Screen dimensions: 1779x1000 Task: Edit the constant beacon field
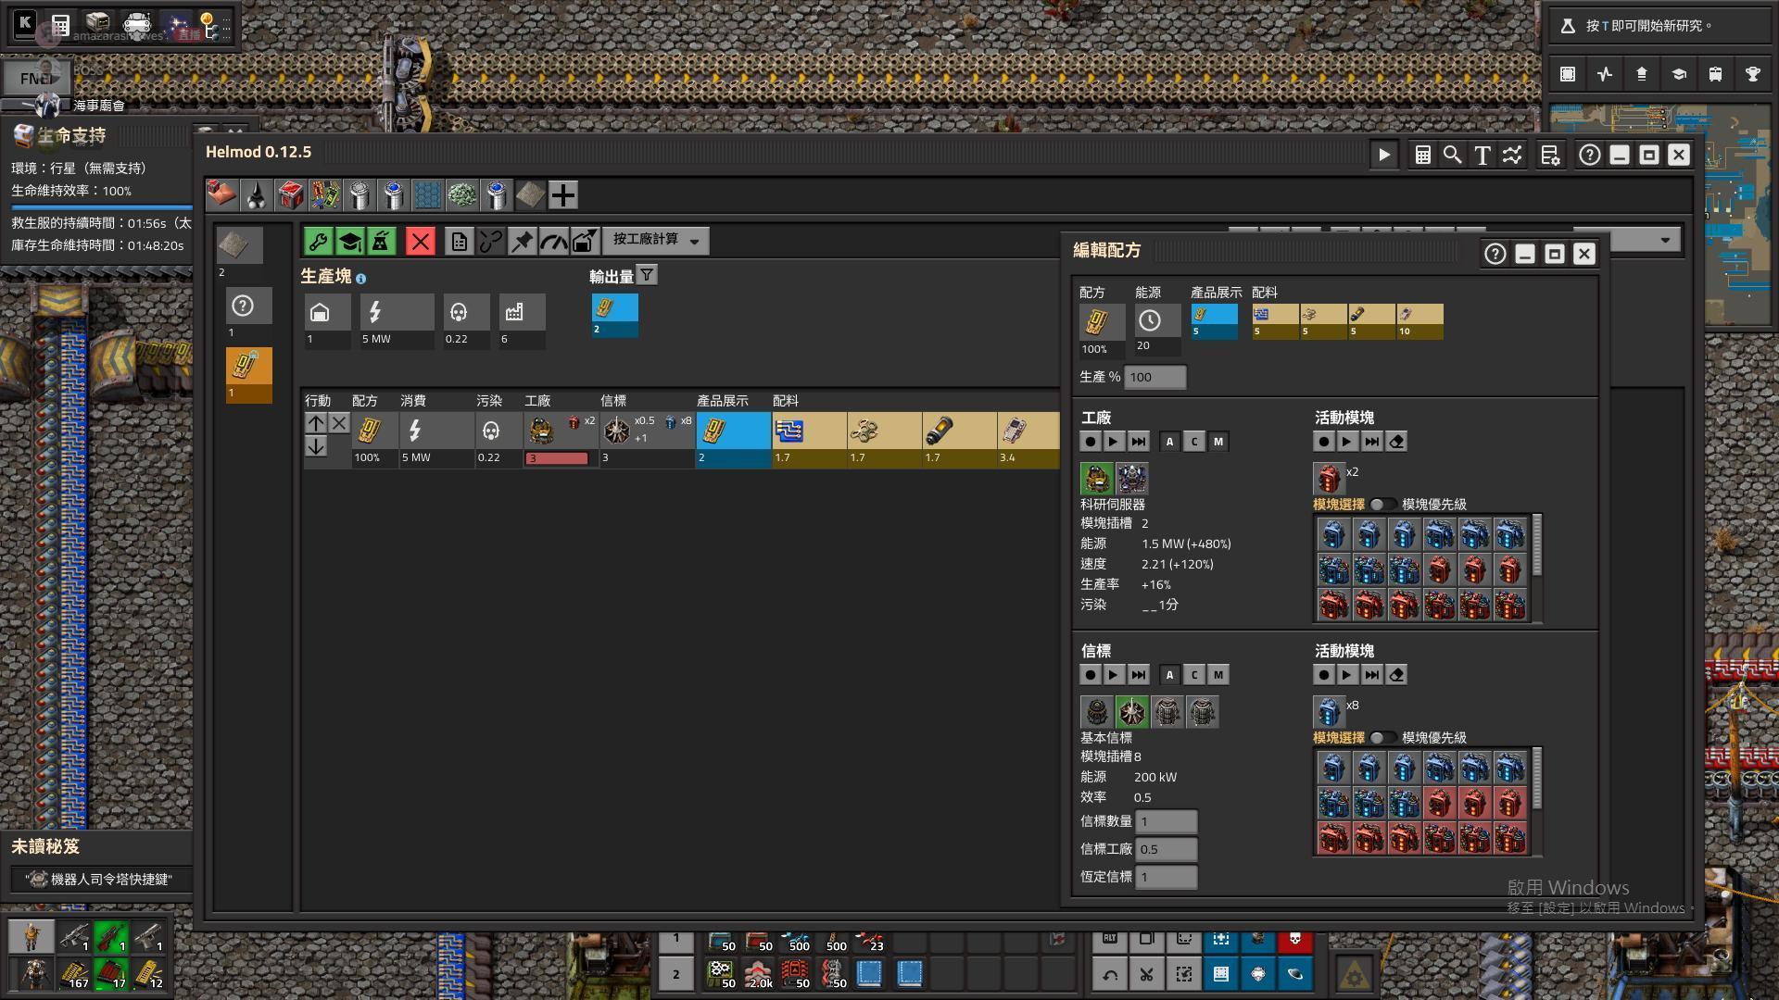pos(1167,877)
